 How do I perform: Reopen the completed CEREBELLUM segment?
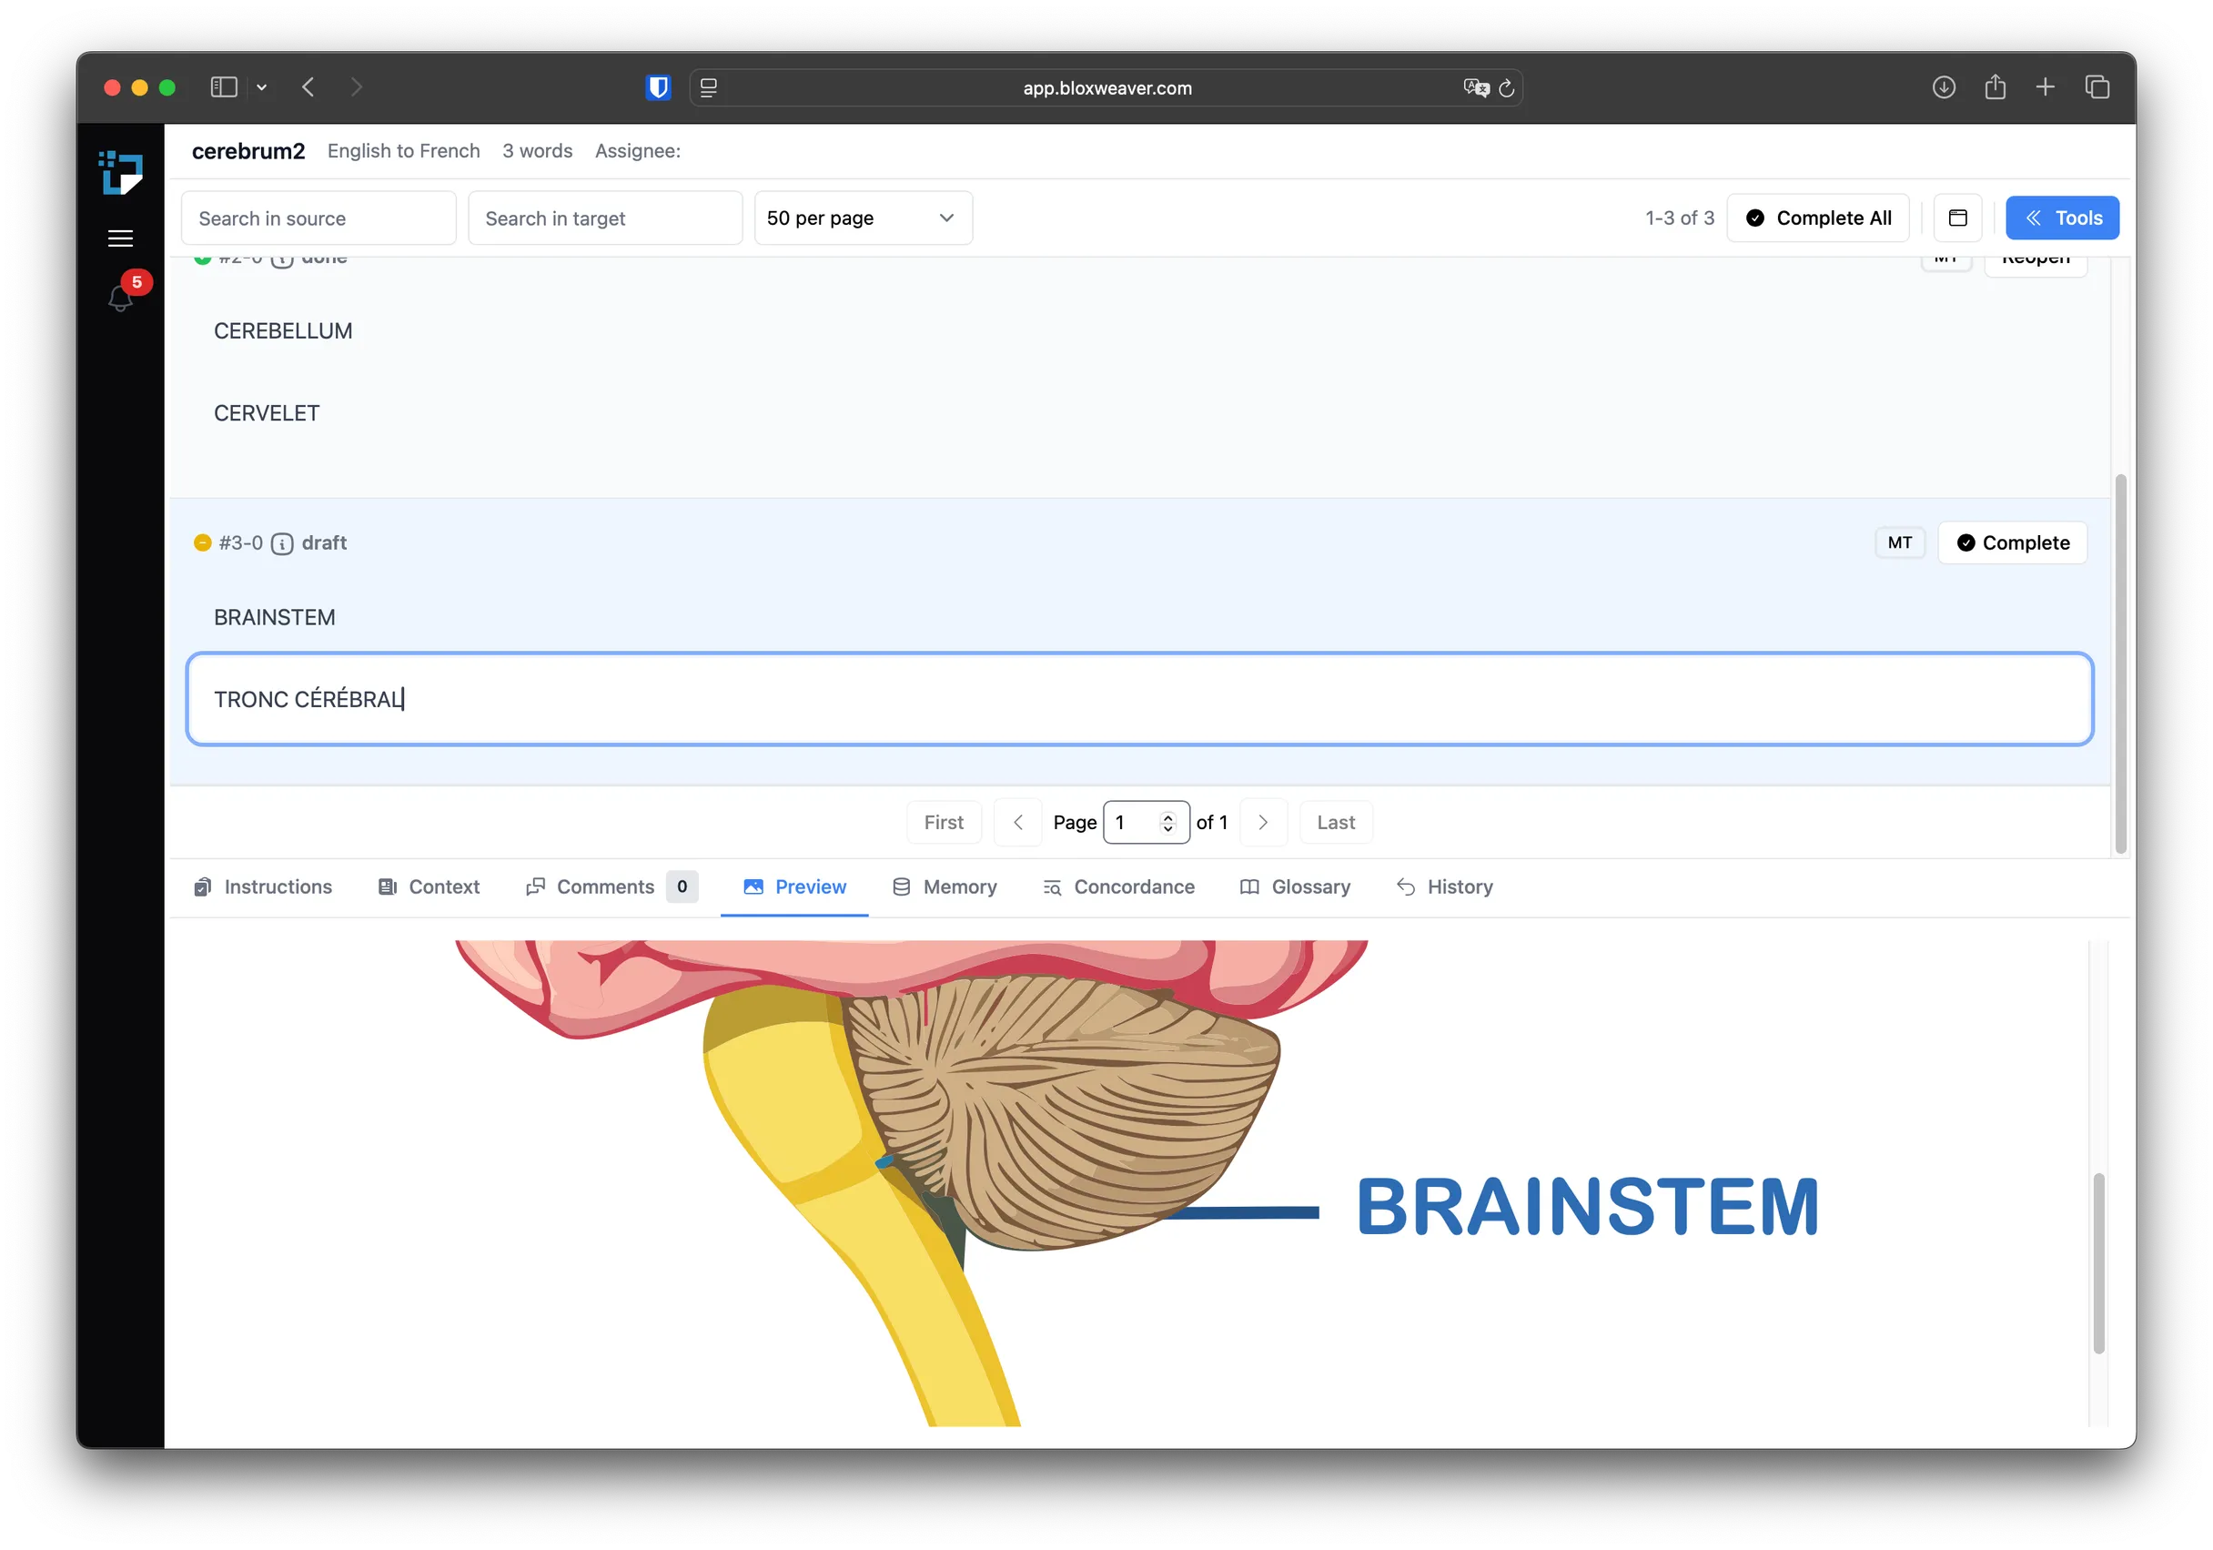click(2036, 258)
